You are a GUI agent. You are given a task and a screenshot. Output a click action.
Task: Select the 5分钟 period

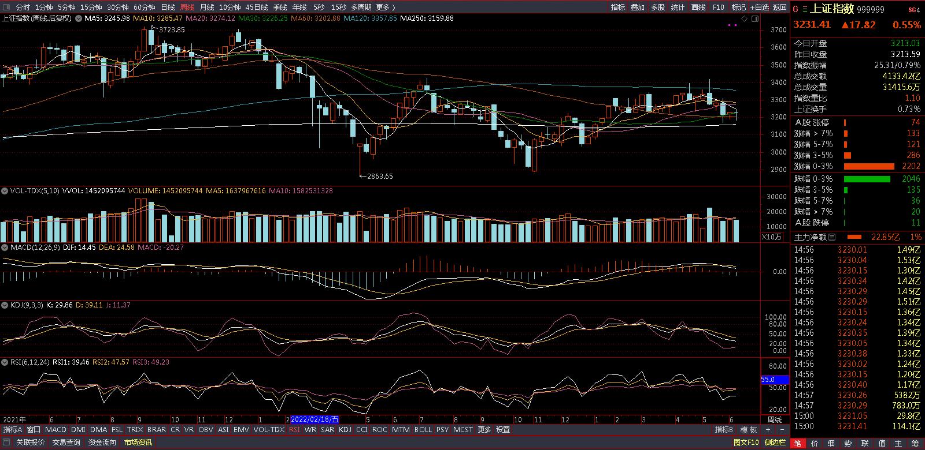pos(66,7)
